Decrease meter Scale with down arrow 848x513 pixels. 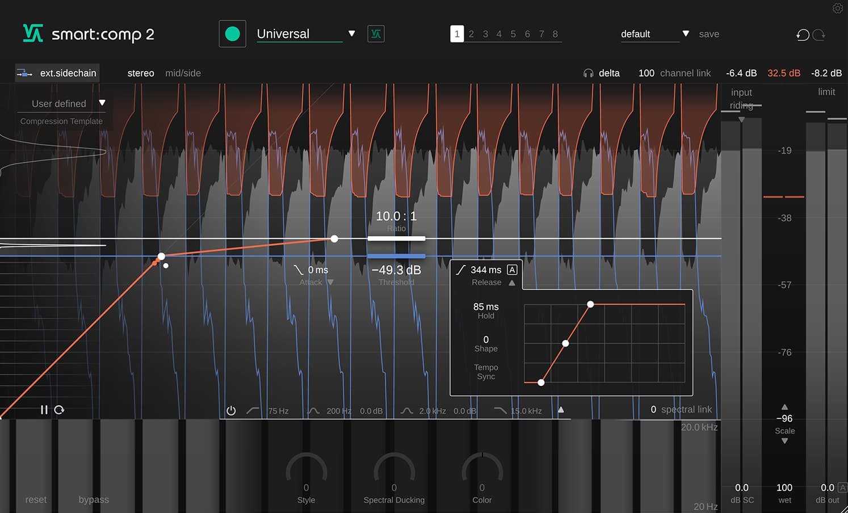coord(784,441)
